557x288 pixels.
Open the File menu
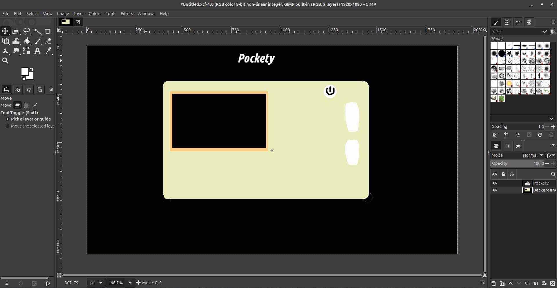(x=6, y=14)
